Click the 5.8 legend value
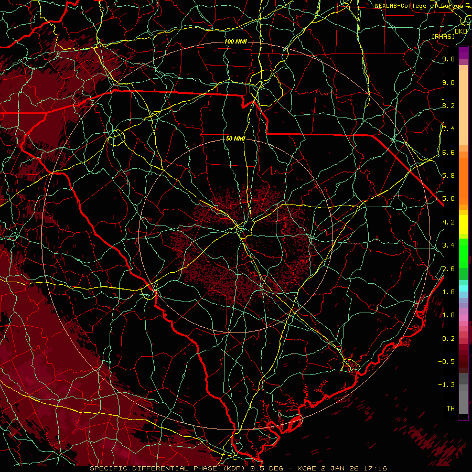Viewport: 472px width, 472px height. tap(448, 176)
